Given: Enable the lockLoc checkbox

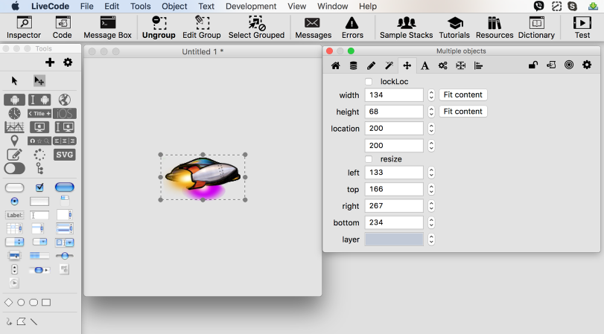Looking at the screenshot, I should point(369,82).
